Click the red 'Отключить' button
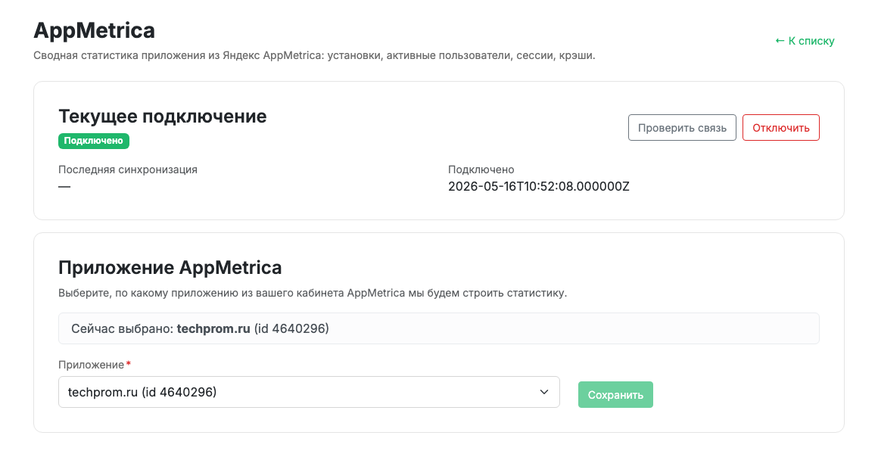The image size is (878, 454). 780,128
